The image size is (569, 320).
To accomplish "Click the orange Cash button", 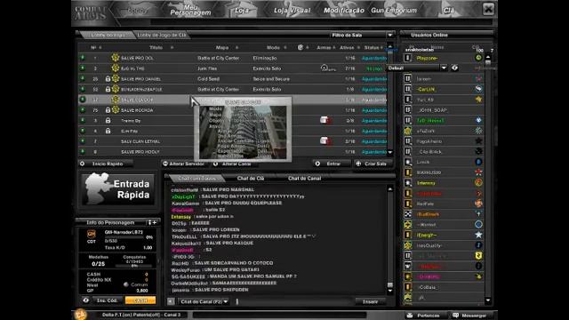I will [140, 300].
